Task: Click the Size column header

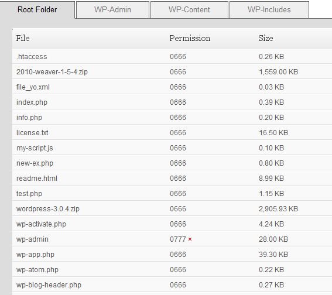Action: point(265,38)
